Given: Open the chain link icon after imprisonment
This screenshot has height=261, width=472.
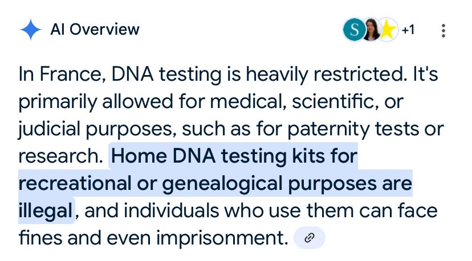Looking at the screenshot, I should point(310,238).
